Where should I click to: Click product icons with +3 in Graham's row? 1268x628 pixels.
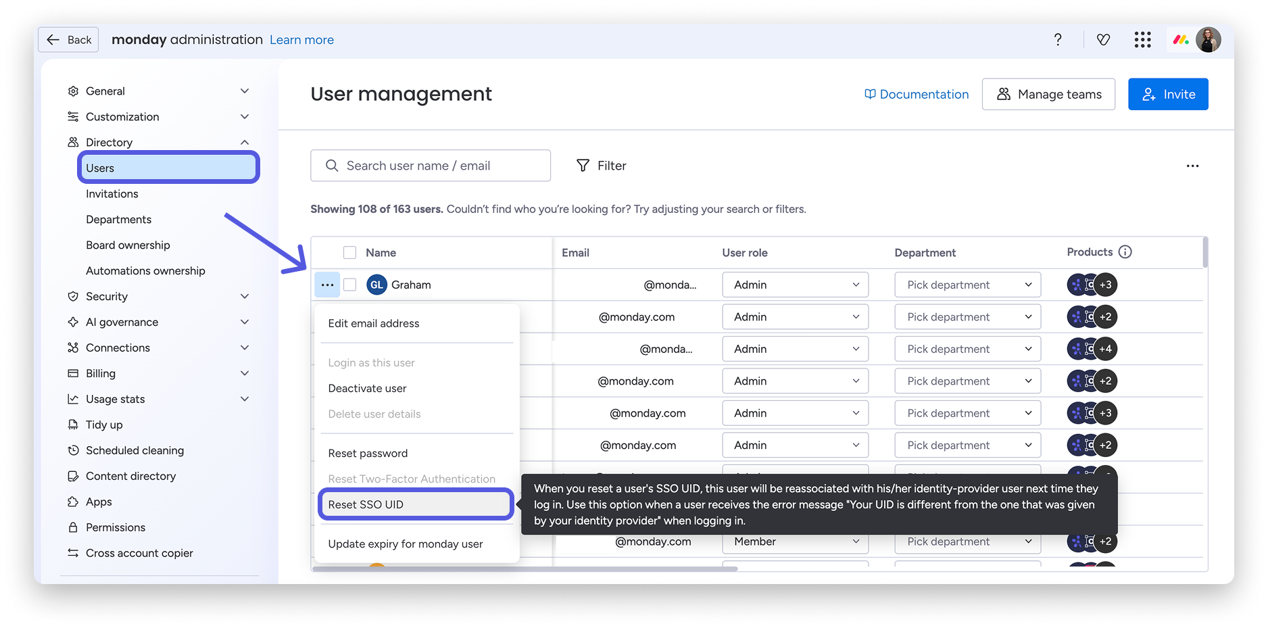1092,285
